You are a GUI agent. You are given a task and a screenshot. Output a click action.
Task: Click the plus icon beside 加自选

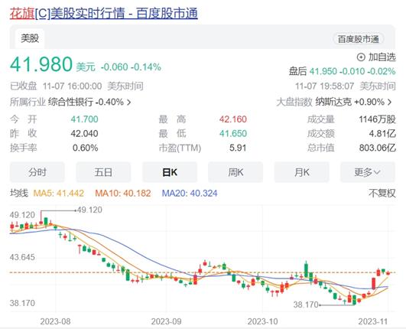(x=361, y=57)
